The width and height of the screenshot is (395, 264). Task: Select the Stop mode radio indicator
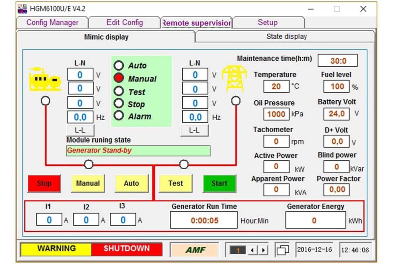[119, 104]
